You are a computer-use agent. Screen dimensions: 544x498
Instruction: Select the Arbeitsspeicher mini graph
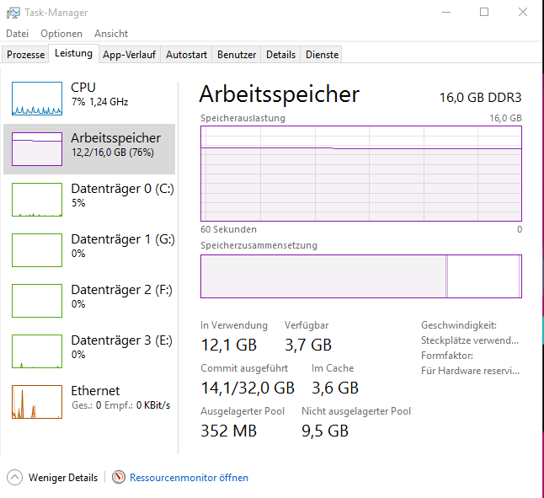37,149
